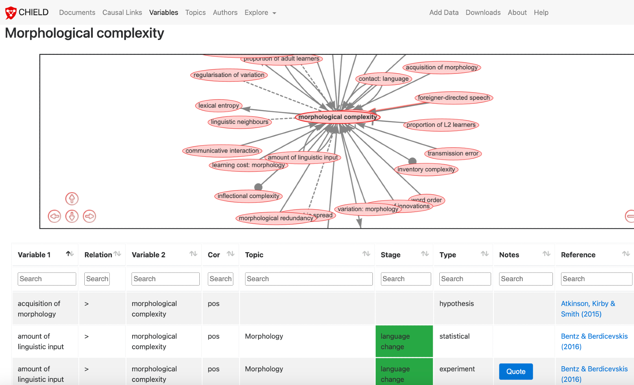Click the graph pan up arrow

click(72, 199)
